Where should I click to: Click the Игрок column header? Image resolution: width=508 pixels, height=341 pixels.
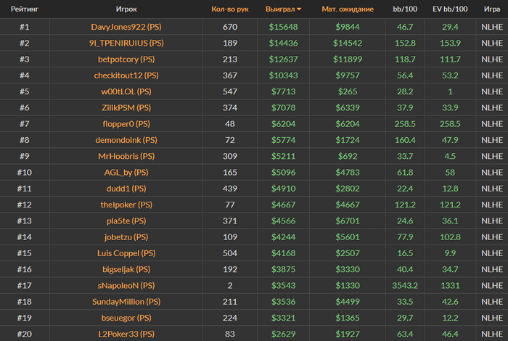pos(126,9)
